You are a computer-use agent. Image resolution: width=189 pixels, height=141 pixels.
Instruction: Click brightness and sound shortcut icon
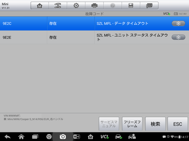click(76, 137)
